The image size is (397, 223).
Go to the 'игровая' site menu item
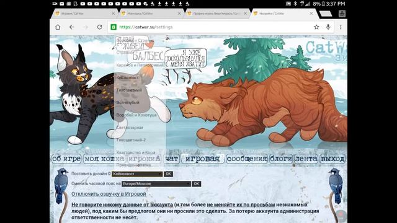tap(203, 159)
